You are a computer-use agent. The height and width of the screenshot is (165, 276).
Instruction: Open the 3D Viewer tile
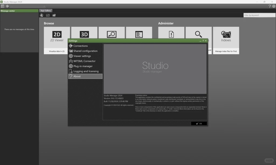(x=84, y=33)
